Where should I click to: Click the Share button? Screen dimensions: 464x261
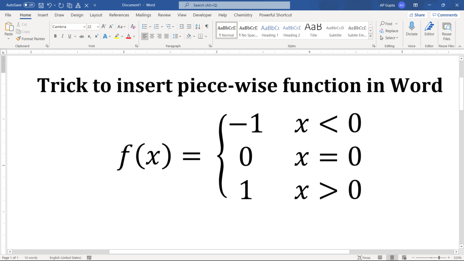pyautogui.click(x=417, y=14)
